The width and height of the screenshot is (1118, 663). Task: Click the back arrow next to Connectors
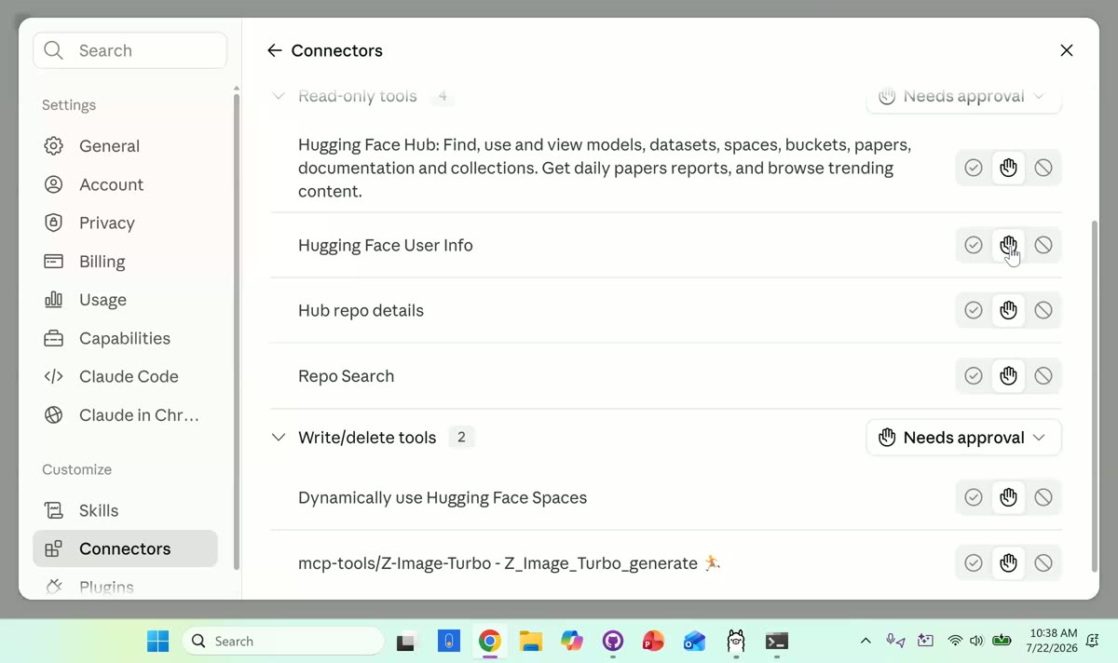(x=274, y=50)
